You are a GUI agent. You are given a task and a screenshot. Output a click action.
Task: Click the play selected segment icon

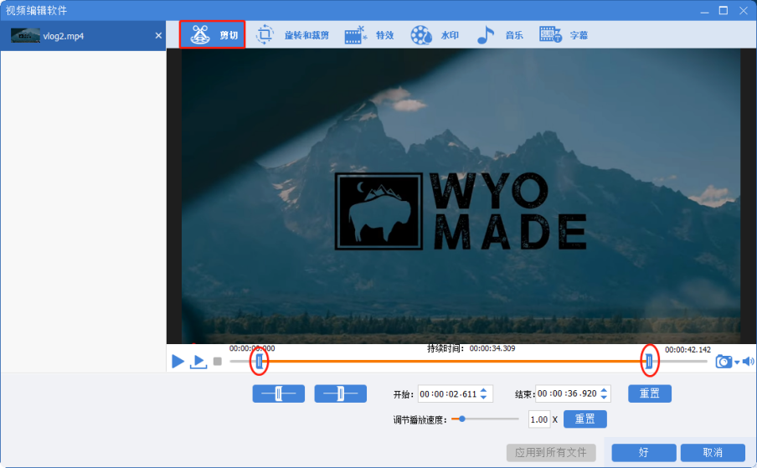pyautogui.click(x=198, y=362)
